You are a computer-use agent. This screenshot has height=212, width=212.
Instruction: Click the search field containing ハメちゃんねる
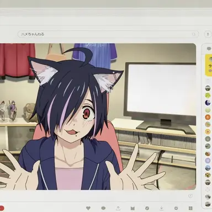tap(108, 34)
